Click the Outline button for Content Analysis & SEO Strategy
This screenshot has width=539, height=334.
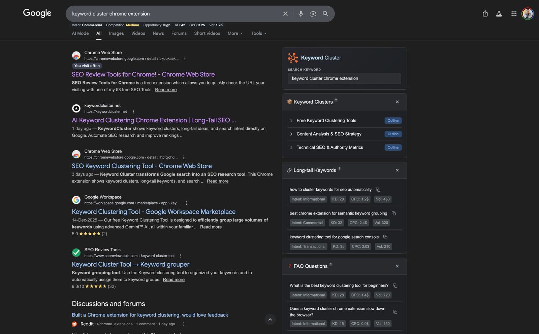click(x=393, y=134)
